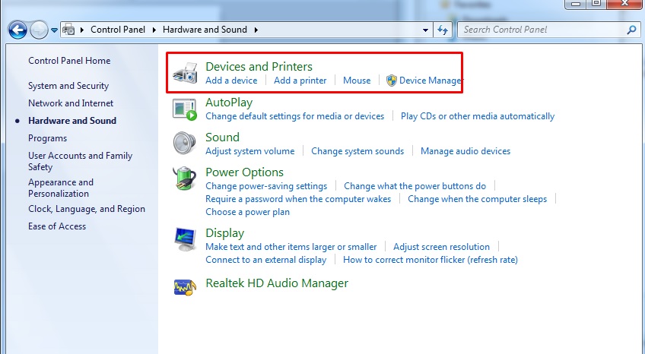Click Change when the computer sleeps
The image size is (645, 354).
point(477,199)
